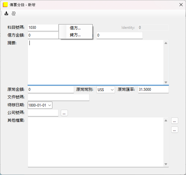Click the 摘要 scrollbar down arrow
This screenshot has width=186, height=175.
[x=166, y=82]
